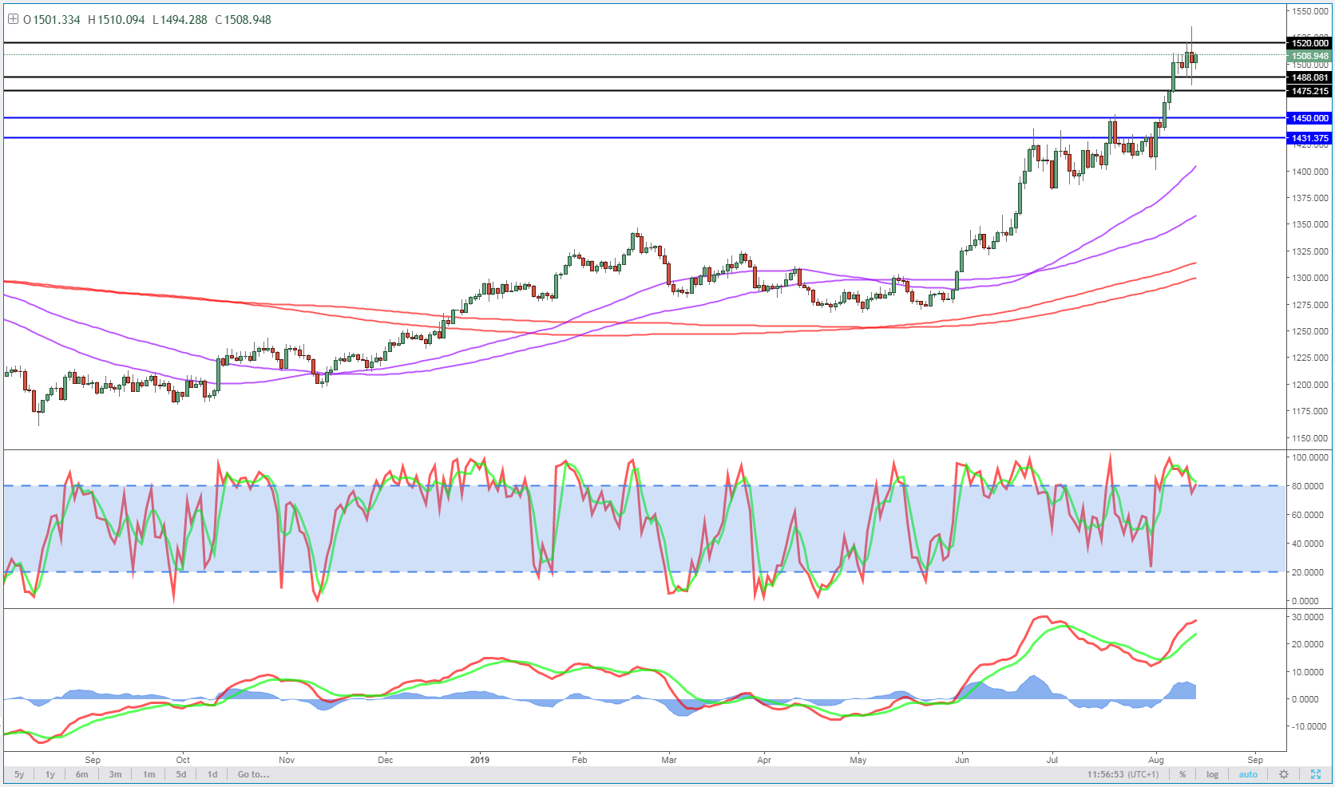Click the Aug label on time axis
The image size is (1335, 787).
(1155, 760)
